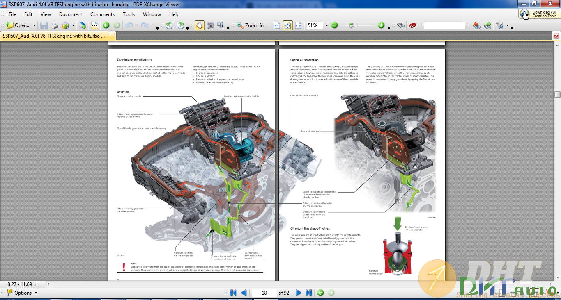Click the green minus zoom out button
Viewport: 561px width, 300px height.
coord(334,25)
